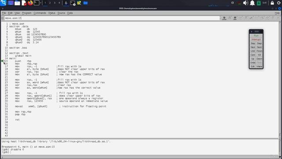
Task: Click the Break toolbar icon
Action: point(235,18)
